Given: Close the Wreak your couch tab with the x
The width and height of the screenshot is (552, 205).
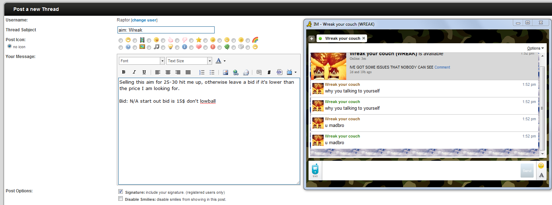Looking at the screenshot, I should (x=364, y=38).
